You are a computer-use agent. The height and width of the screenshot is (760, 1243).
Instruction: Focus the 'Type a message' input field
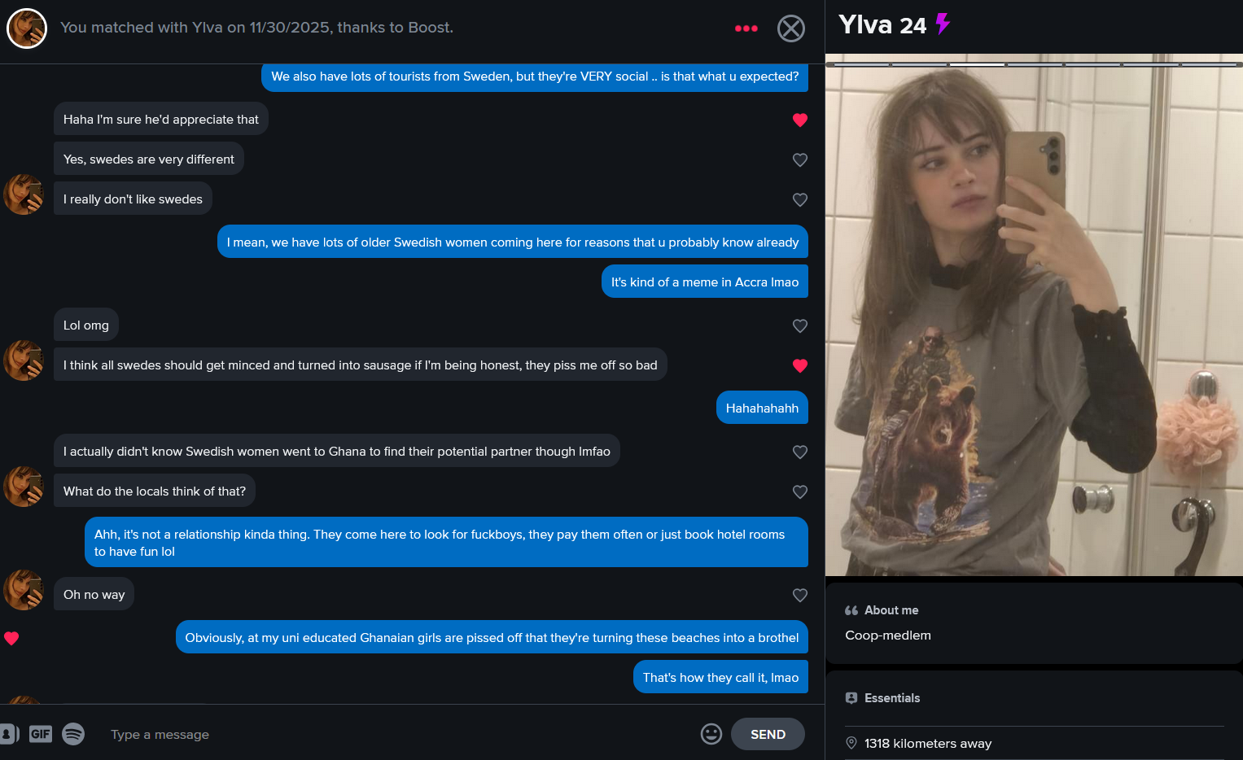point(399,734)
